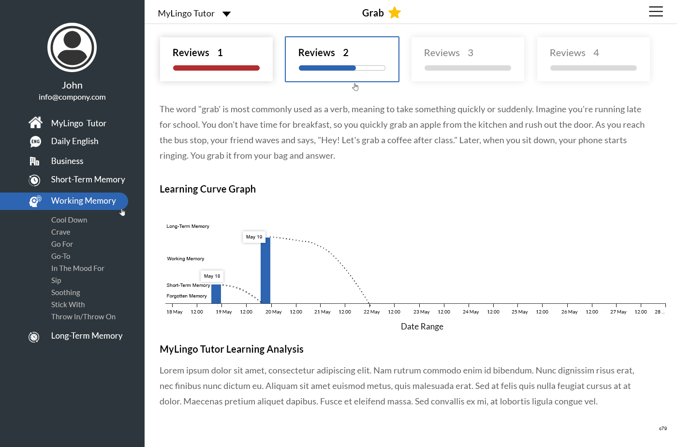Click the tall May 19 graph bar
Screen dimensions: 677x447
coord(265,270)
